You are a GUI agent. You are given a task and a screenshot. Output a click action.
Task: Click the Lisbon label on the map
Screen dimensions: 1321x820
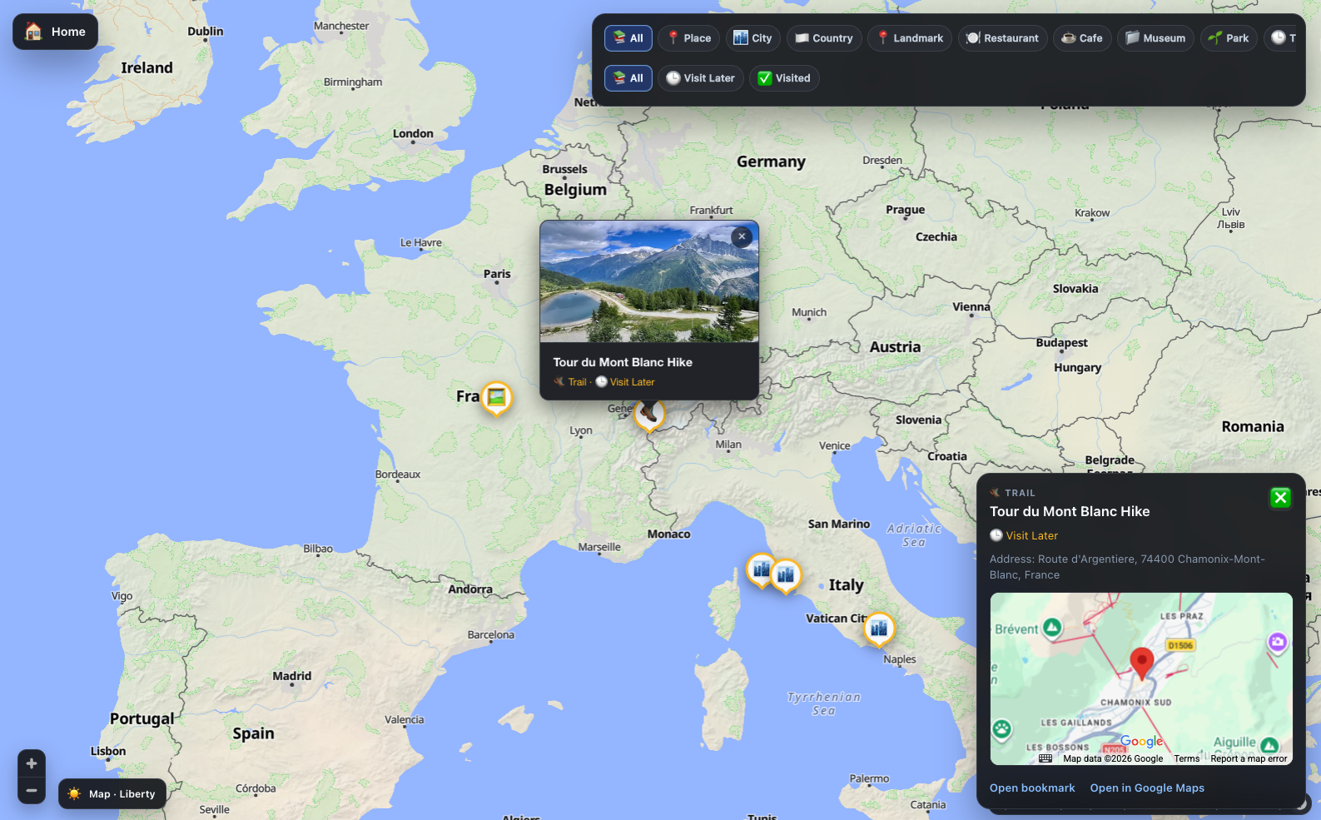click(108, 751)
